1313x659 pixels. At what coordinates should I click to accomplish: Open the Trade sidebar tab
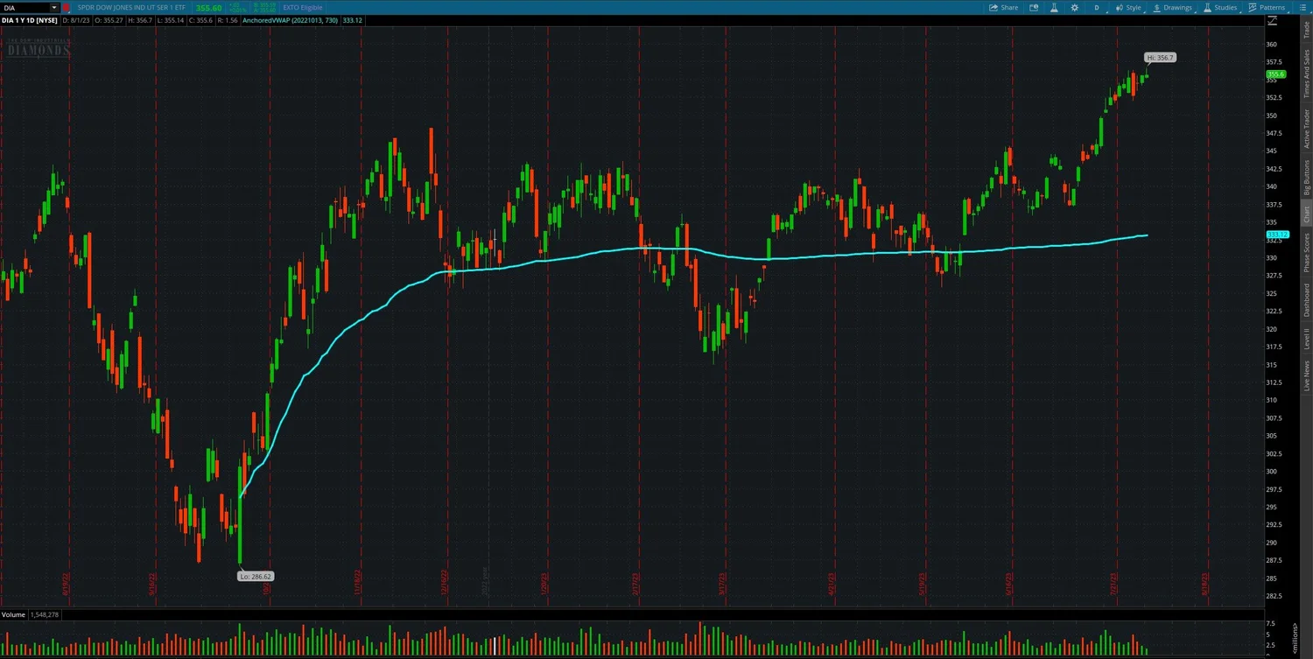click(x=1306, y=29)
